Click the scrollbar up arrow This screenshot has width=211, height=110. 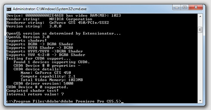coord(200,16)
